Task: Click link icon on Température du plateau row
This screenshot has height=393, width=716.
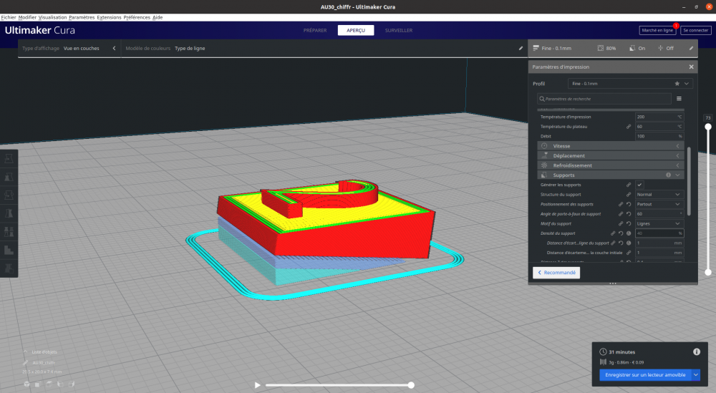Action: (629, 127)
